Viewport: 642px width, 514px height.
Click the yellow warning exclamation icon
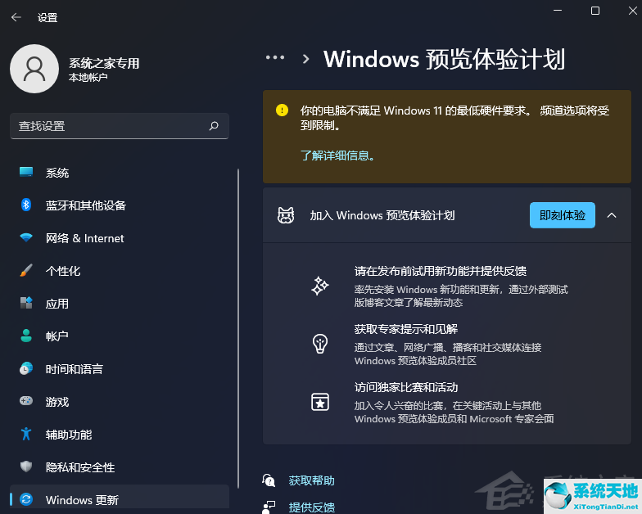click(282, 110)
